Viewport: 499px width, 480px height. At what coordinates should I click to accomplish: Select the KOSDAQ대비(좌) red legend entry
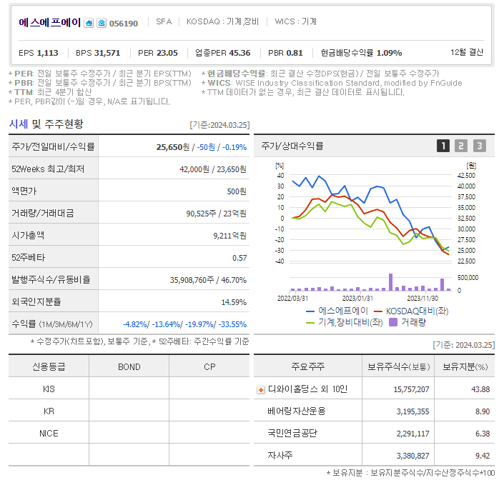click(x=411, y=311)
